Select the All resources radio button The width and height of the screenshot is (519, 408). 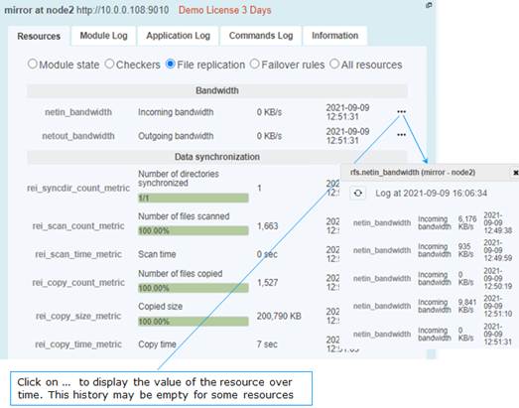pyautogui.click(x=334, y=64)
